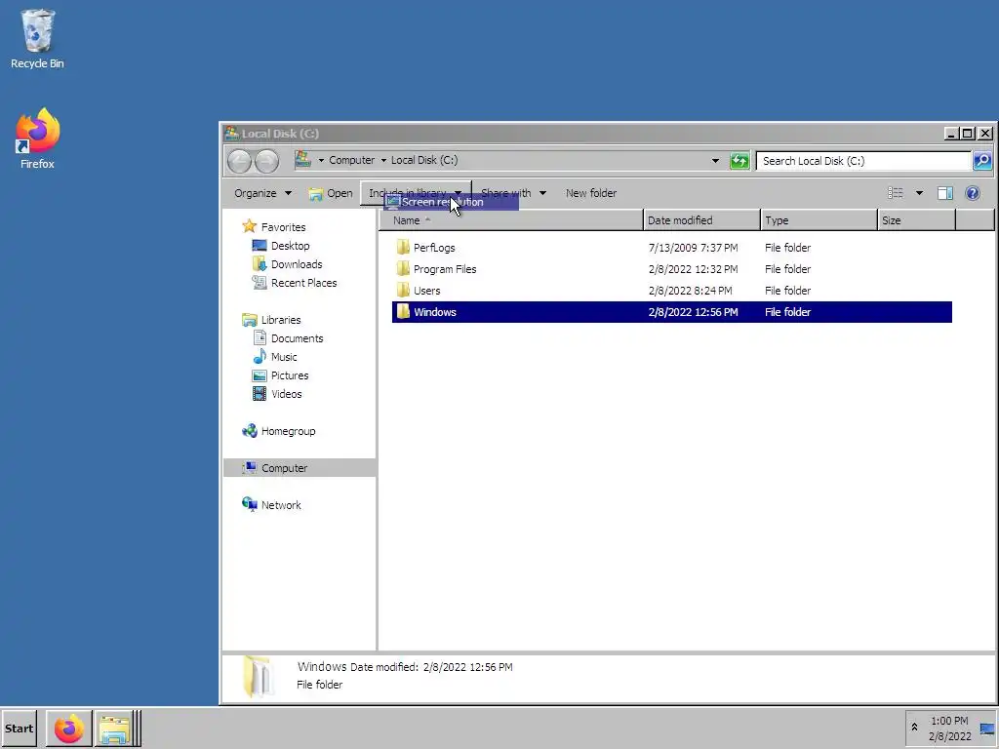Viewport: 999px width, 749px height.
Task: Click the Homegroup icon
Action: click(249, 430)
